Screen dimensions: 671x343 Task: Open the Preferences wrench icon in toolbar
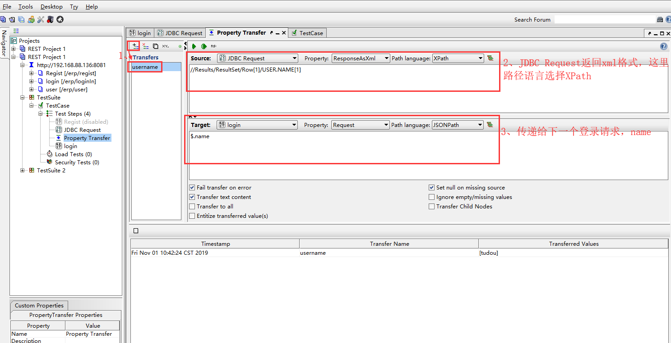pyautogui.click(x=41, y=19)
